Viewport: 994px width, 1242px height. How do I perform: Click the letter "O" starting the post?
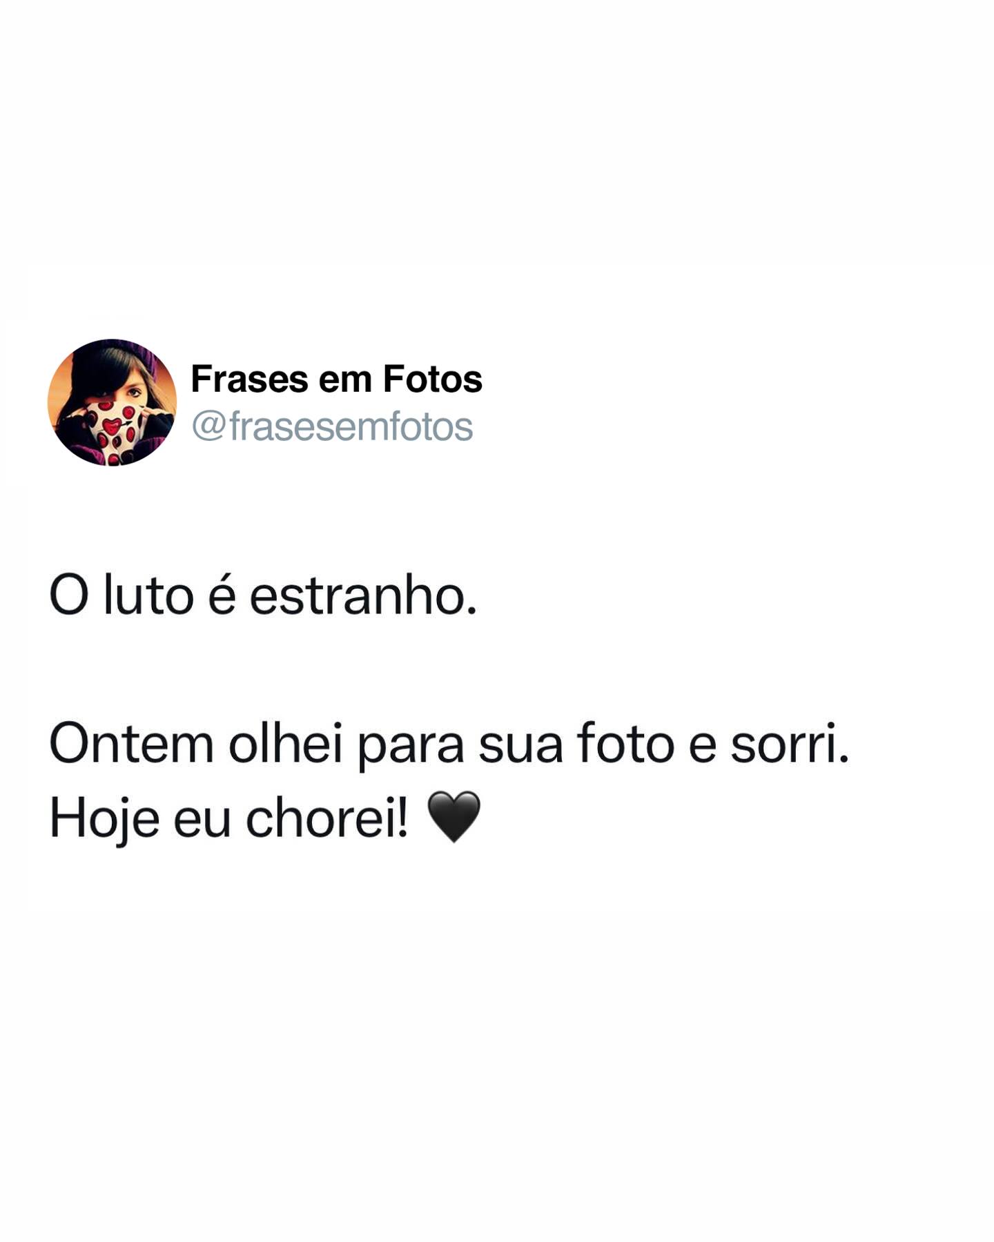[x=69, y=596]
